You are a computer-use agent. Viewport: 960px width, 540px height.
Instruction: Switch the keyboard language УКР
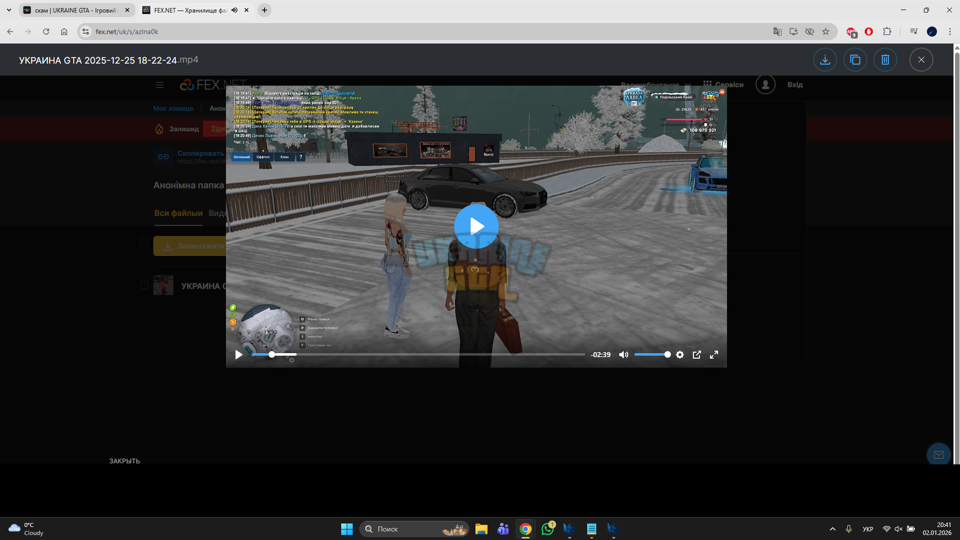868,529
